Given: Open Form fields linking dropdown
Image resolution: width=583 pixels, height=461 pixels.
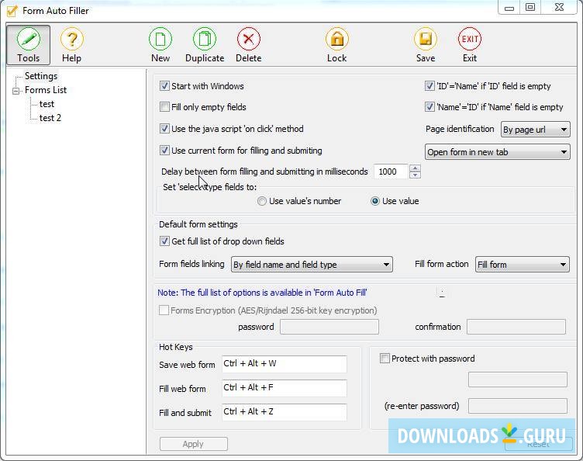Looking at the screenshot, I should [312, 264].
